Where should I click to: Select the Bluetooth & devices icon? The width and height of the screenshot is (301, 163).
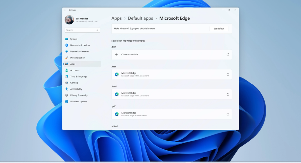pos(67,45)
